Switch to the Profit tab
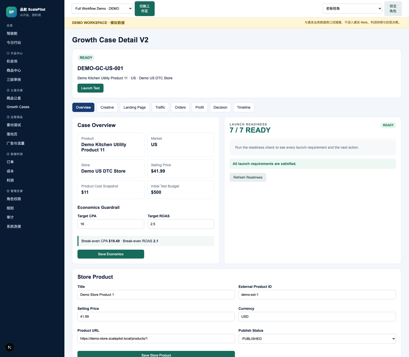The image size is (409, 357). coord(200,107)
